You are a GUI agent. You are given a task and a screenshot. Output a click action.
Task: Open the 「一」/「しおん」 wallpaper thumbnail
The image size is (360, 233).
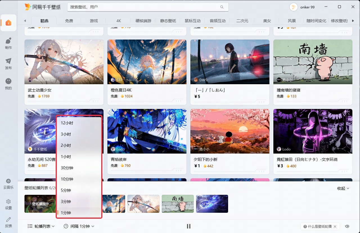(230, 62)
